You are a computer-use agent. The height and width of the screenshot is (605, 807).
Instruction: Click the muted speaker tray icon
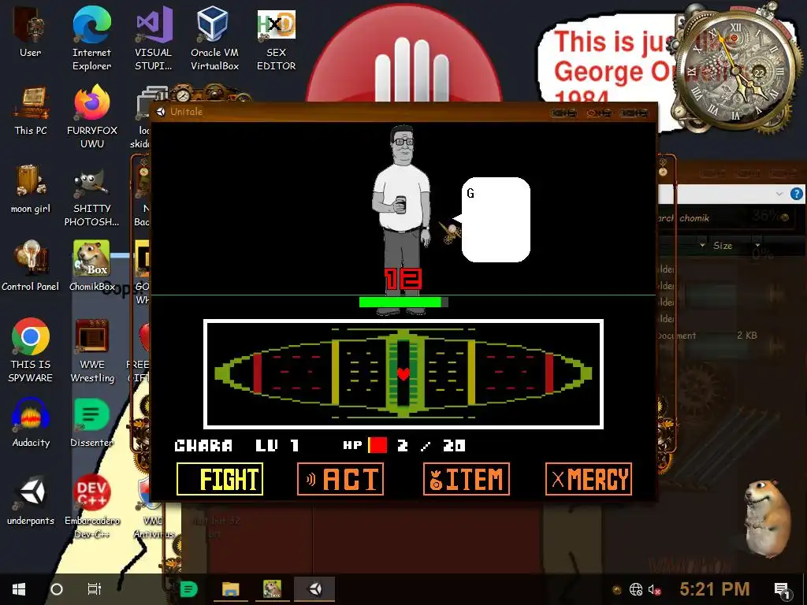click(654, 589)
